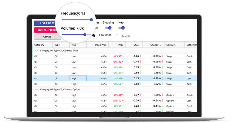Click the down-trend arrow next to $45.02
Screen dimensions: 233x123
pos(123,95)
